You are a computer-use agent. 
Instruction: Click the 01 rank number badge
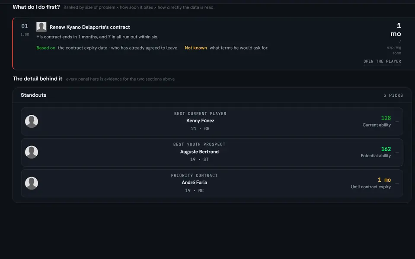(25, 26)
